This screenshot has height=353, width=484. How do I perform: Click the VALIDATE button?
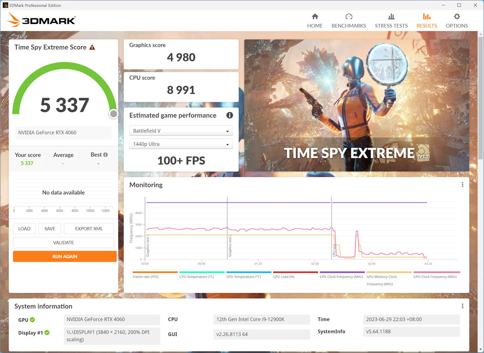pyautogui.click(x=63, y=243)
